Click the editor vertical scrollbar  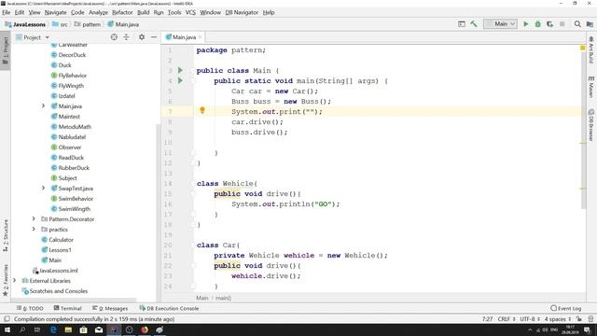point(583,131)
